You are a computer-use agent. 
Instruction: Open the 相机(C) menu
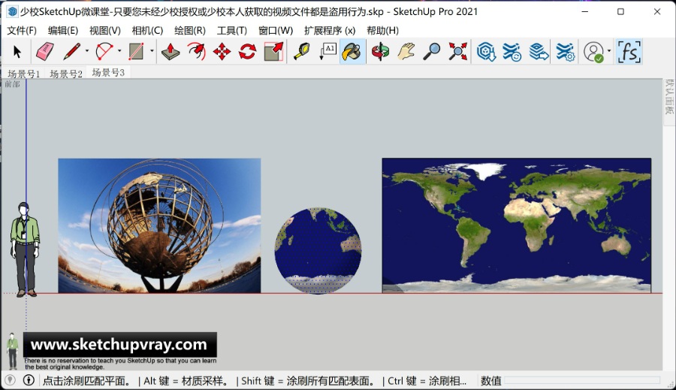147,31
